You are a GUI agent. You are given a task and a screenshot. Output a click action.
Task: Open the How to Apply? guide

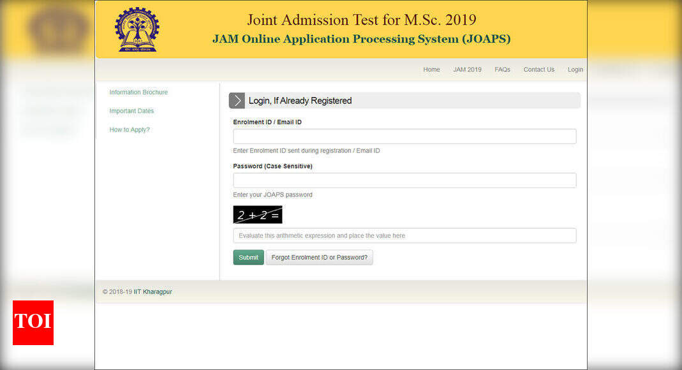tap(130, 129)
